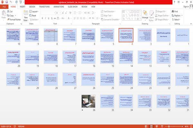Open the font size combo box
The width and height of the screenshot is (193, 128).
58,13
